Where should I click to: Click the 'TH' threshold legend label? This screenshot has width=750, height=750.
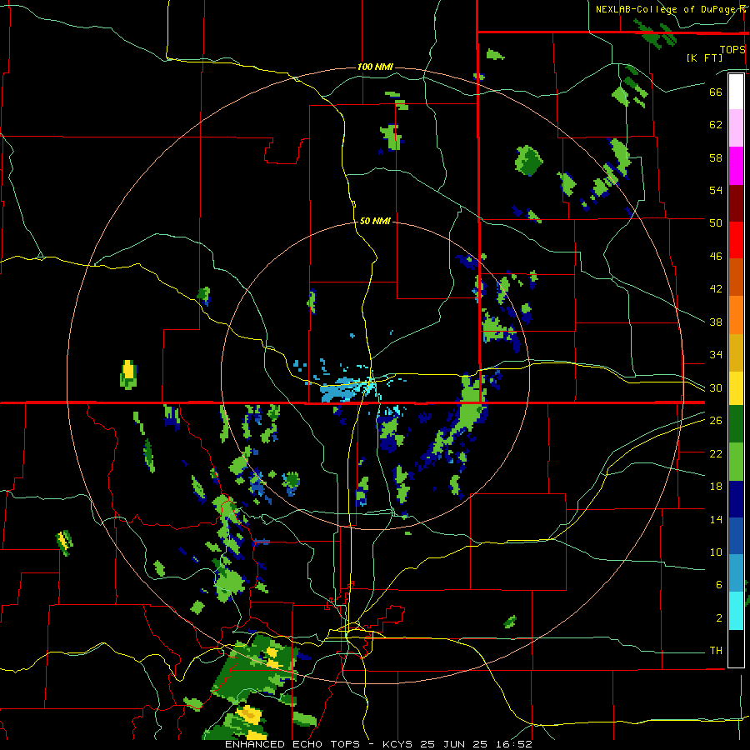coord(716,651)
